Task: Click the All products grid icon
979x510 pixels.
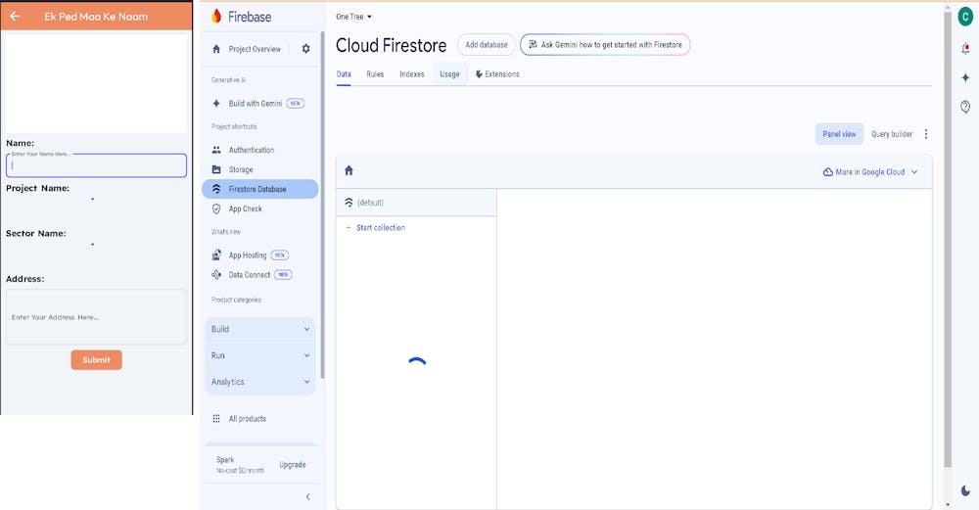Action: (216, 418)
